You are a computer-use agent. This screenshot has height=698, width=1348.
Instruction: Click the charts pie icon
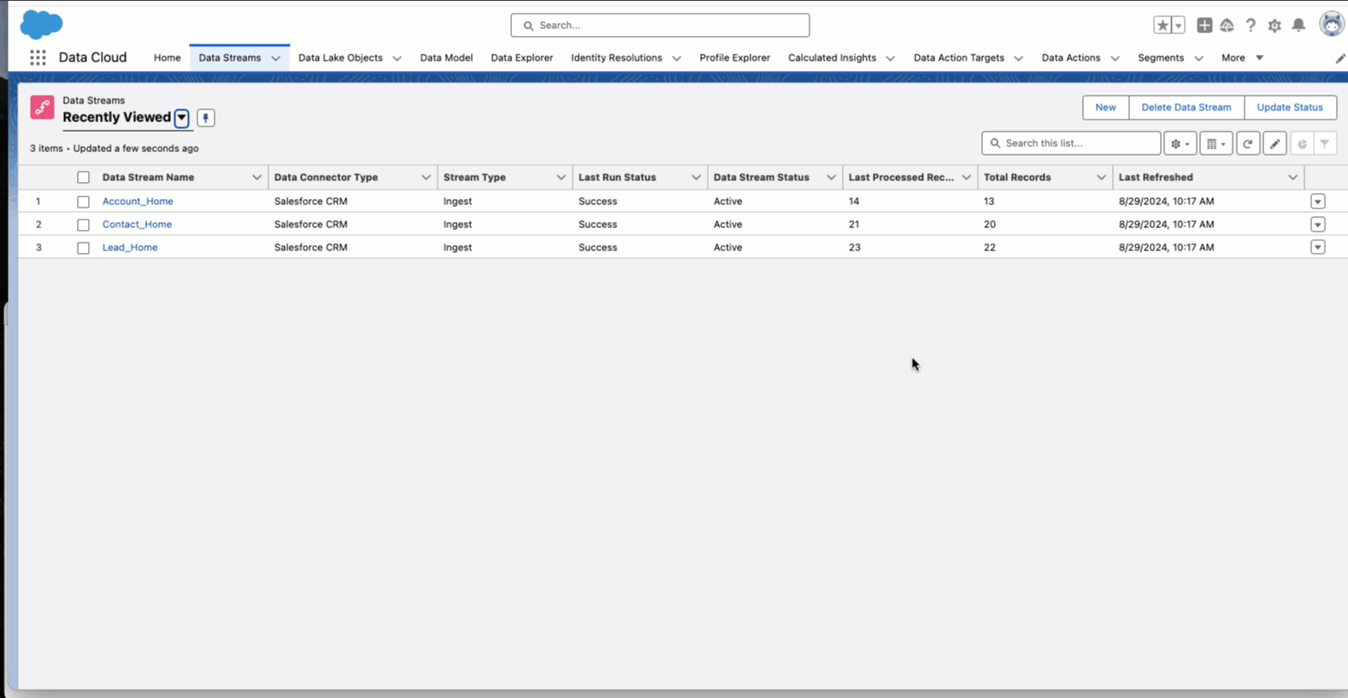pyautogui.click(x=1302, y=144)
